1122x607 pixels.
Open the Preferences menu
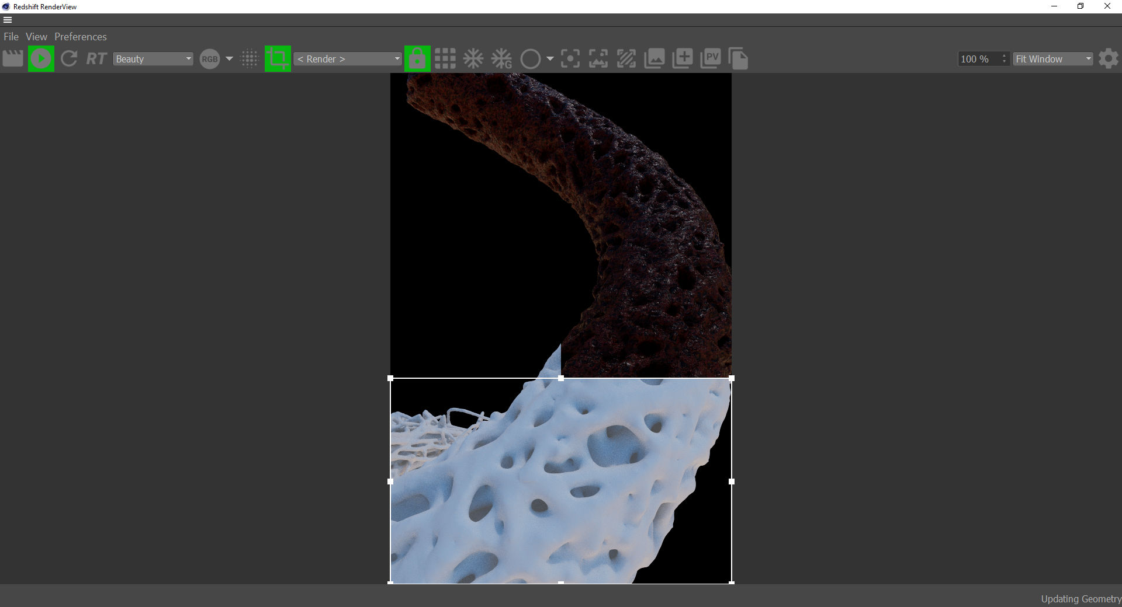click(81, 37)
